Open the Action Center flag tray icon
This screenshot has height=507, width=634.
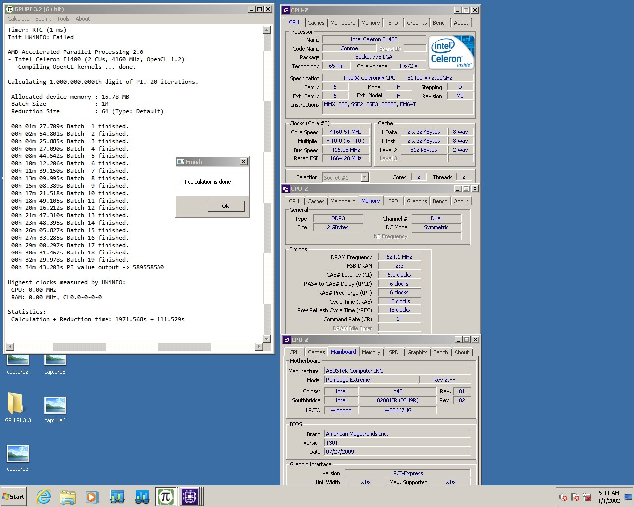click(575, 497)
